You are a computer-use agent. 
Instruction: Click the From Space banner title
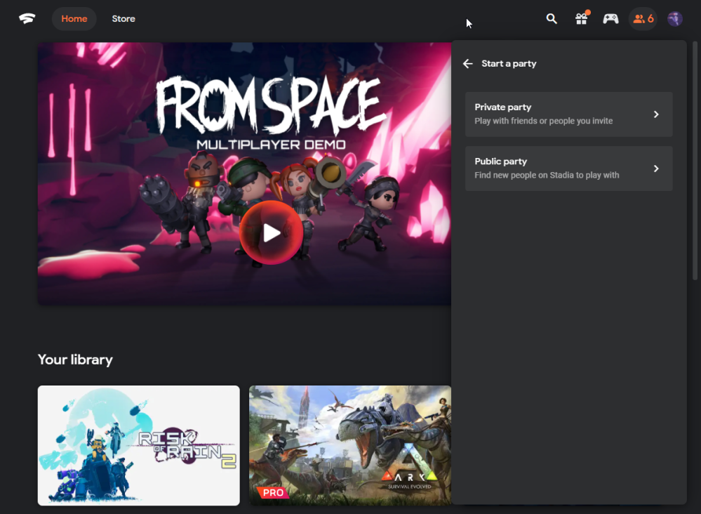click(x=270, y=105)
